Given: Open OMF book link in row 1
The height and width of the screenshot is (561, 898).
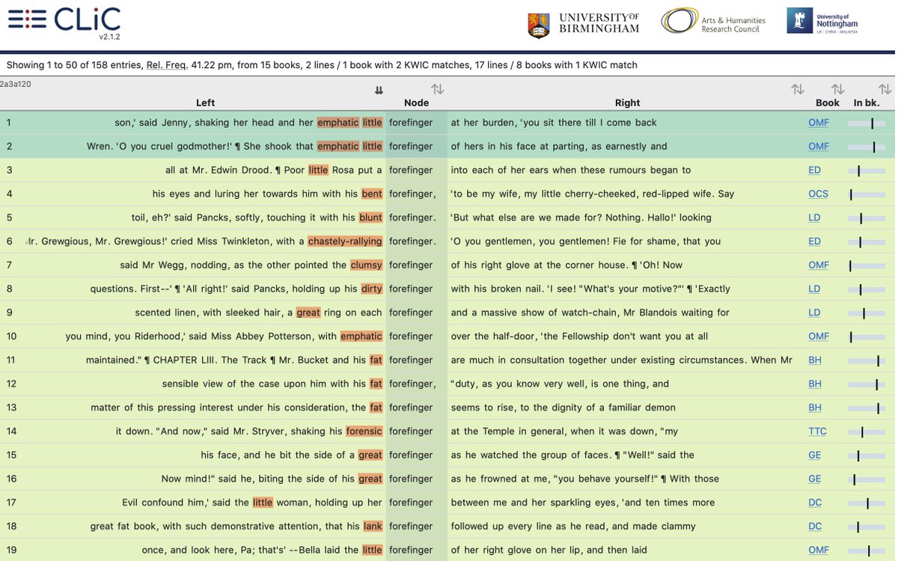Looking at the screenshot, I should click(x=819, y=123).
